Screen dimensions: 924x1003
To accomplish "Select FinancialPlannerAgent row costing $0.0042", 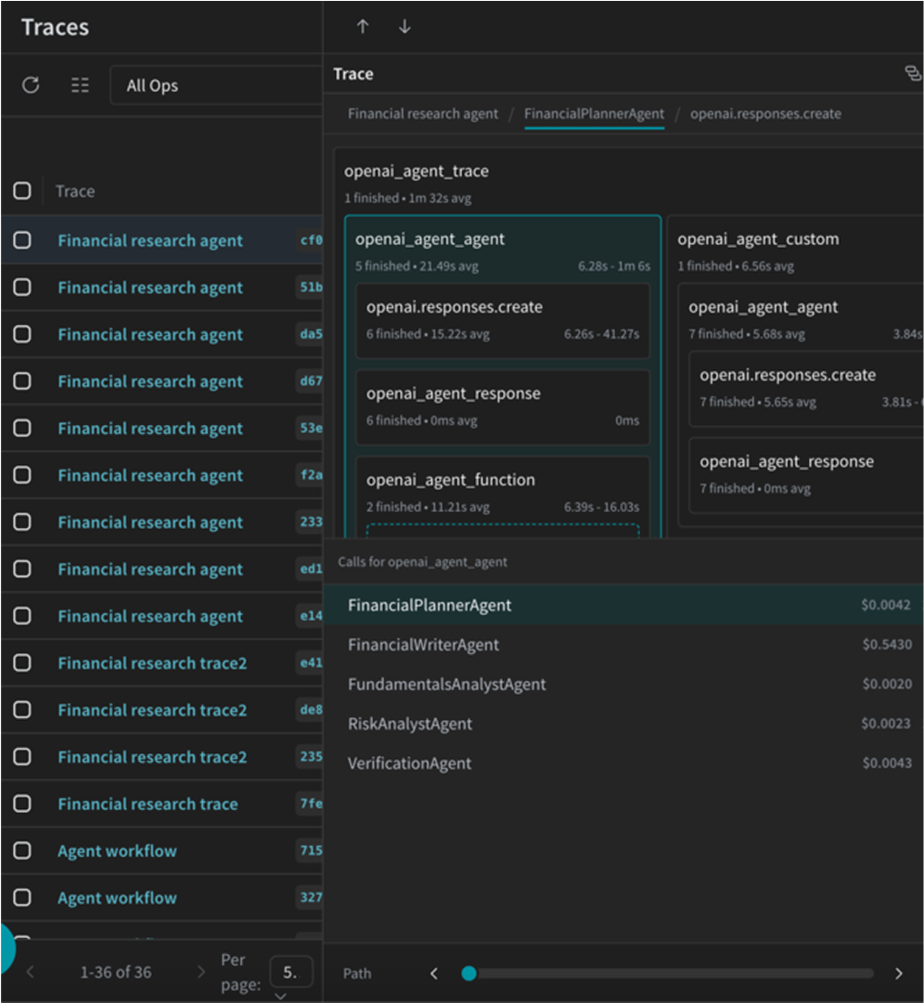I will click(623, 605).
